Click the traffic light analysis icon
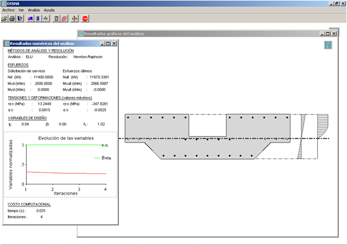The height and width of the screenshot is (245, 347). [x=57, y=19]
